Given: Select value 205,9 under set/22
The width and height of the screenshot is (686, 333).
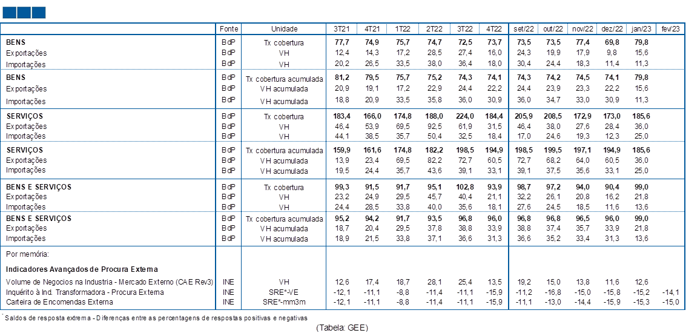Looking at the screenshot, I should click(x=524, y=117).
